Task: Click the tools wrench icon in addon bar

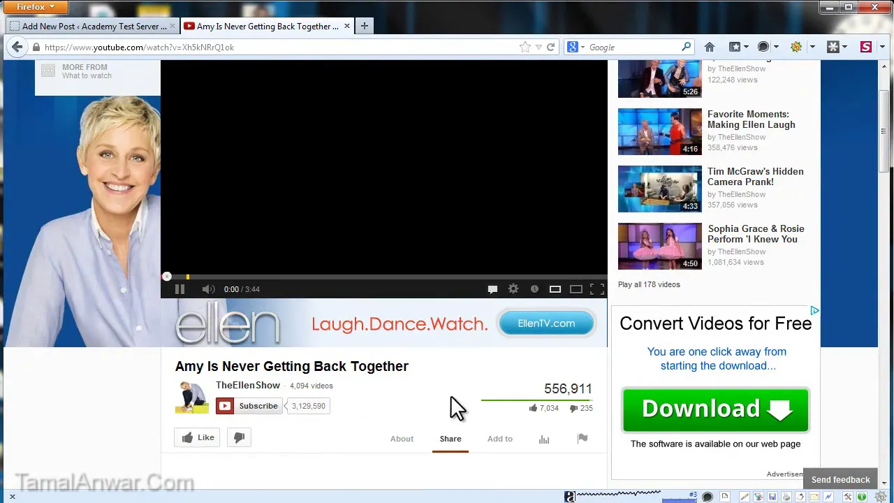Action: tap(848, 497)
